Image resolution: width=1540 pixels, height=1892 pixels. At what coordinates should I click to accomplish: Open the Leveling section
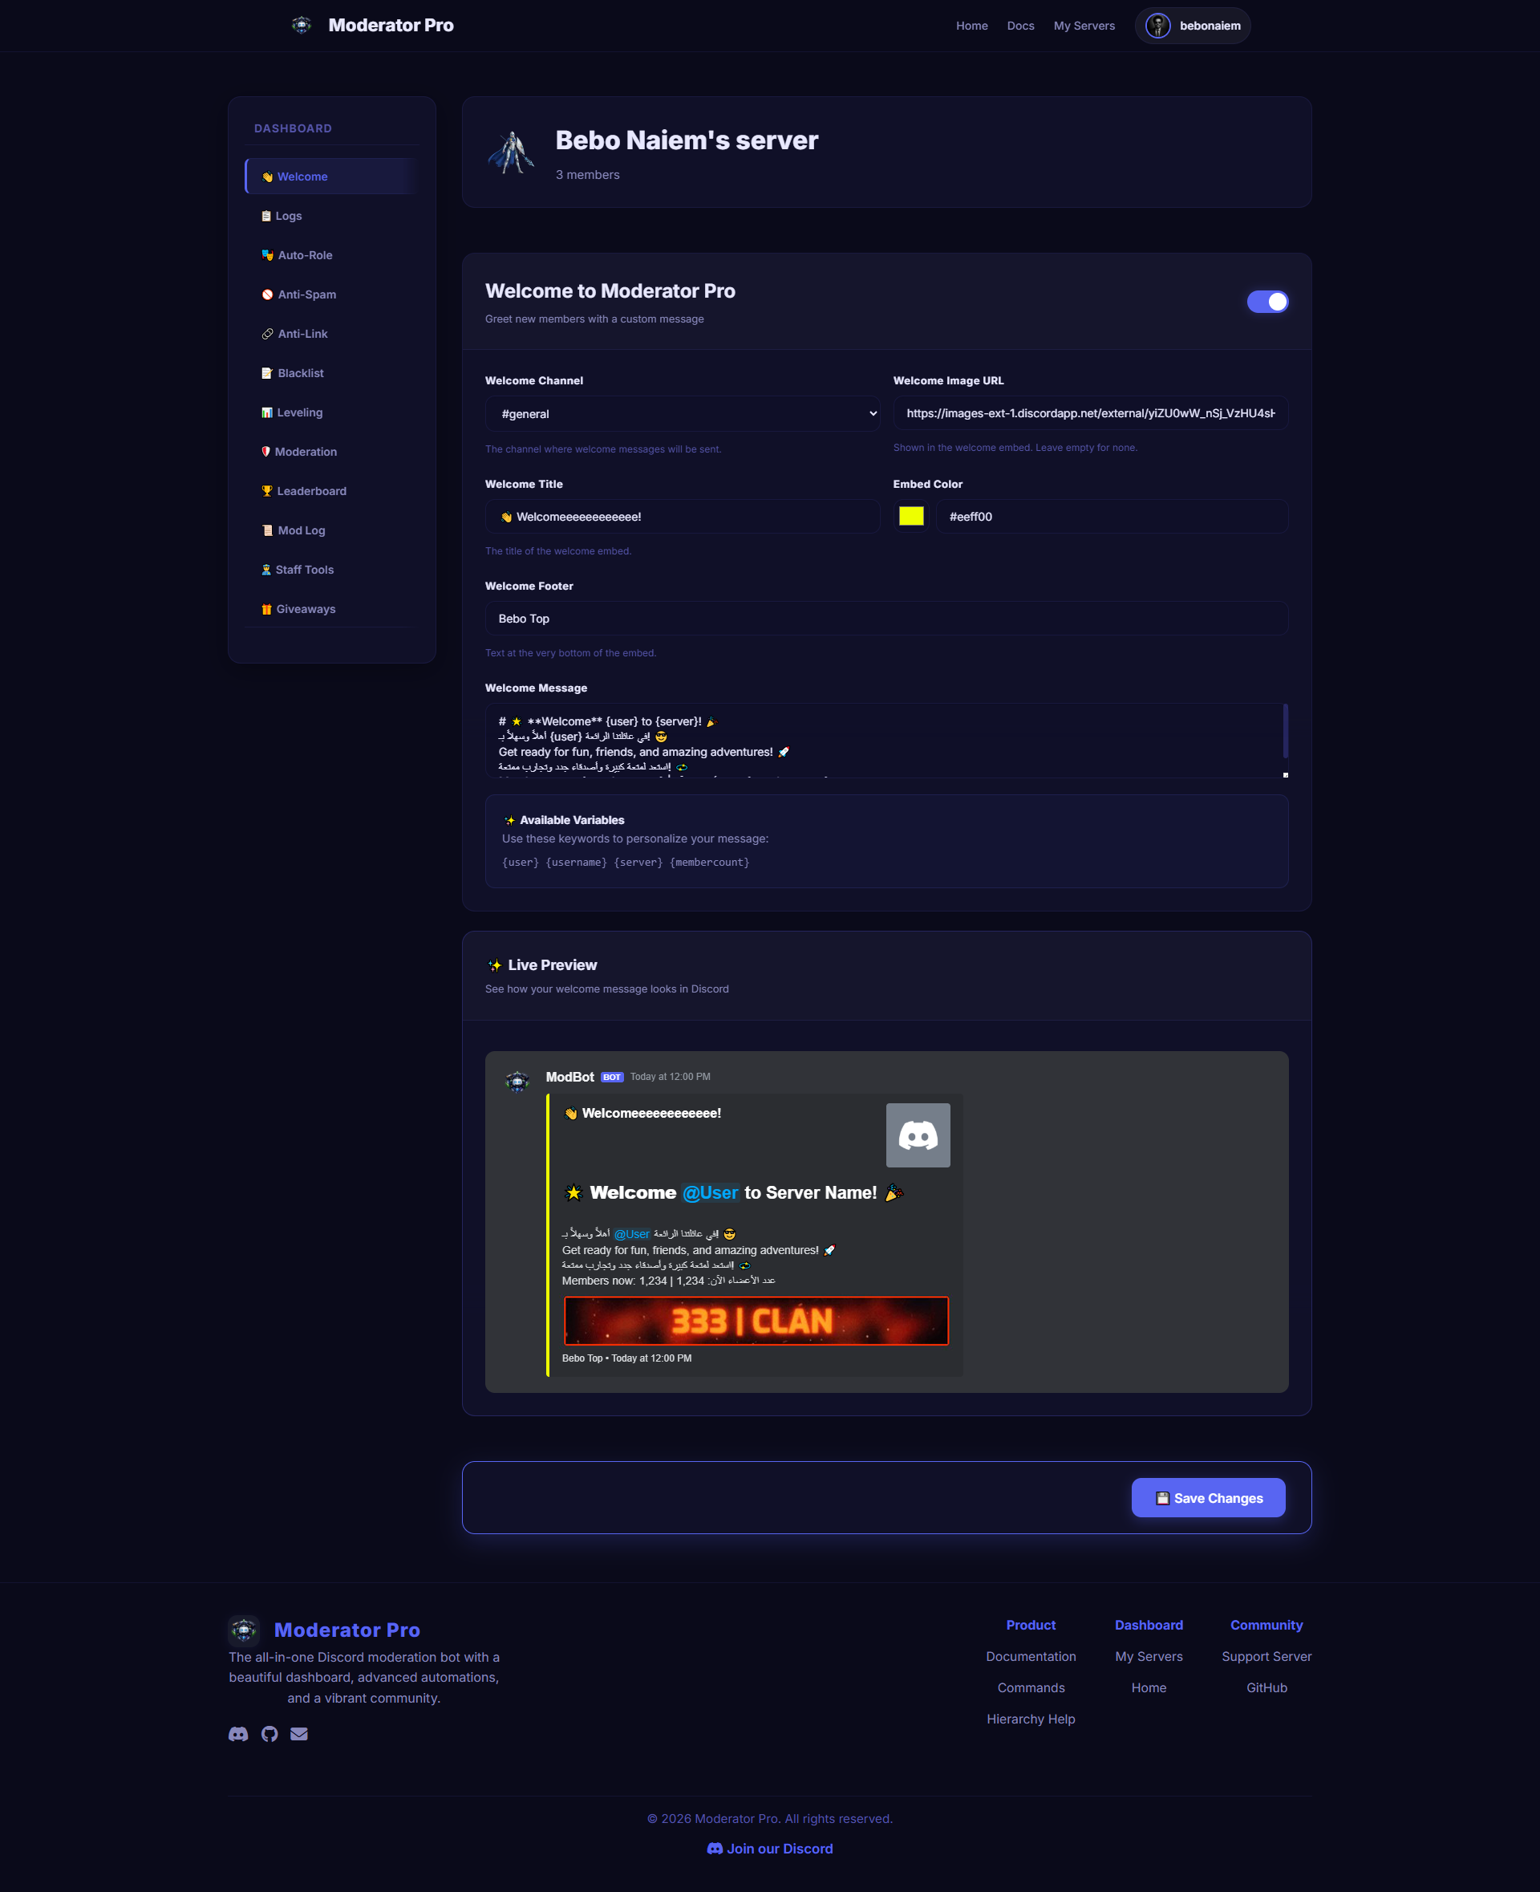coord(332,412)
